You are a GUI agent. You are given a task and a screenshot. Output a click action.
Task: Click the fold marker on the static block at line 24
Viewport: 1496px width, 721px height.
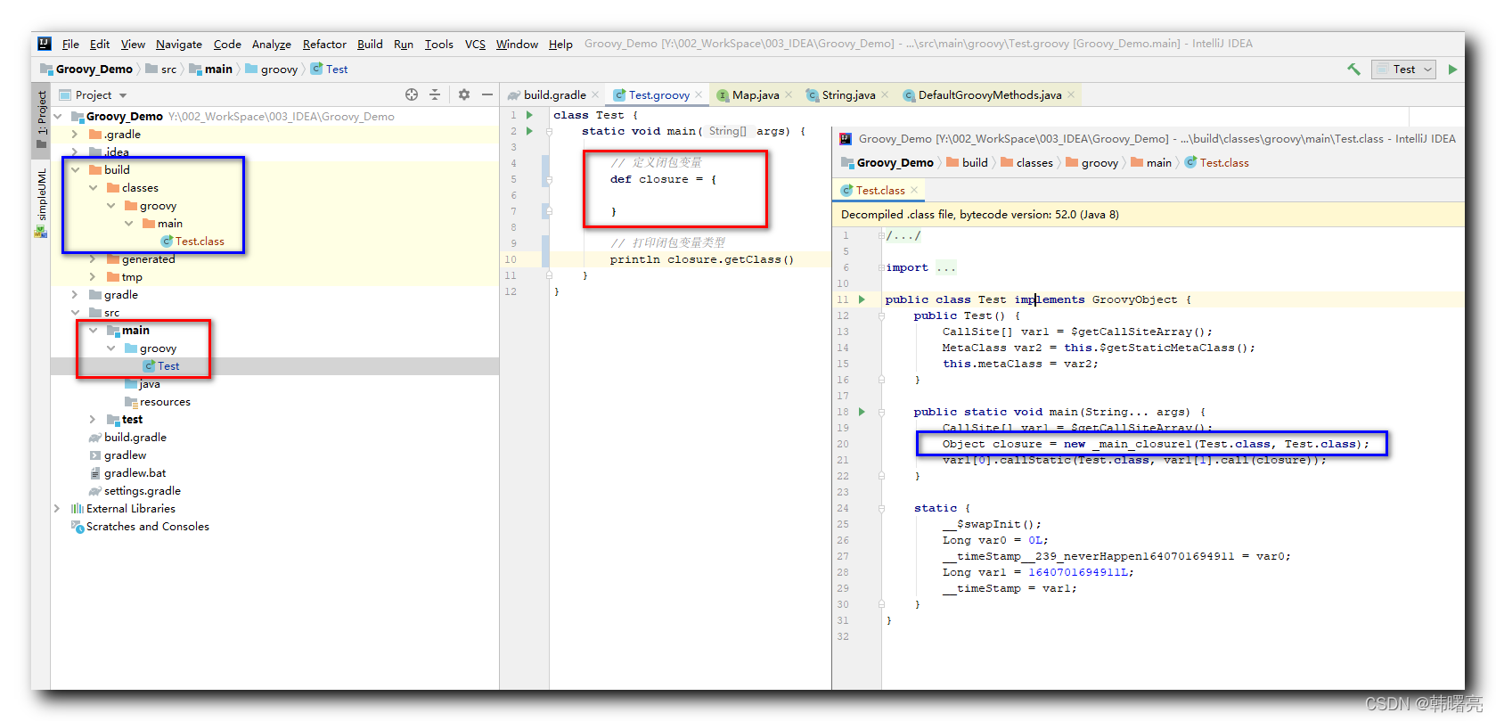881,508
